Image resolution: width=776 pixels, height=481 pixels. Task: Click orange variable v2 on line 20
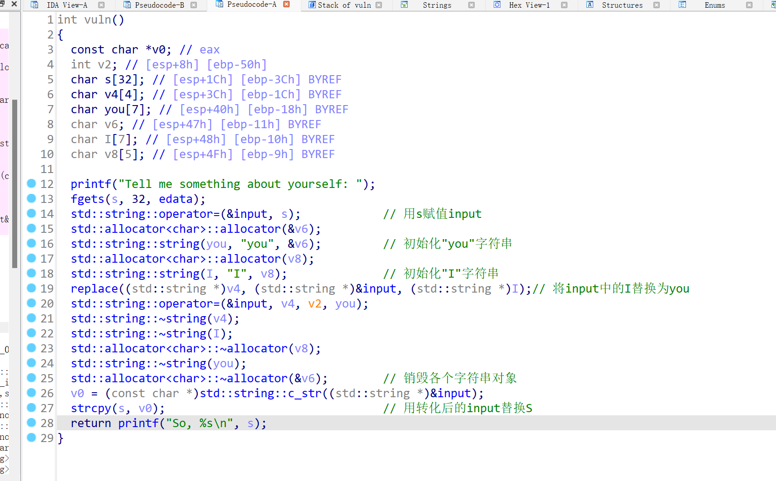[x=315, y=304]
